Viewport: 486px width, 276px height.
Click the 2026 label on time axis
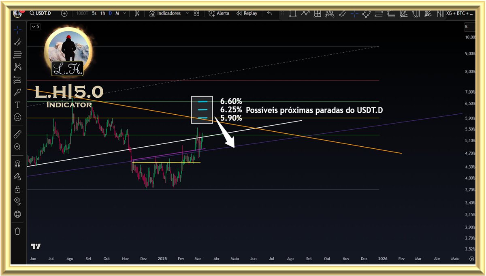tap(383, 259)
